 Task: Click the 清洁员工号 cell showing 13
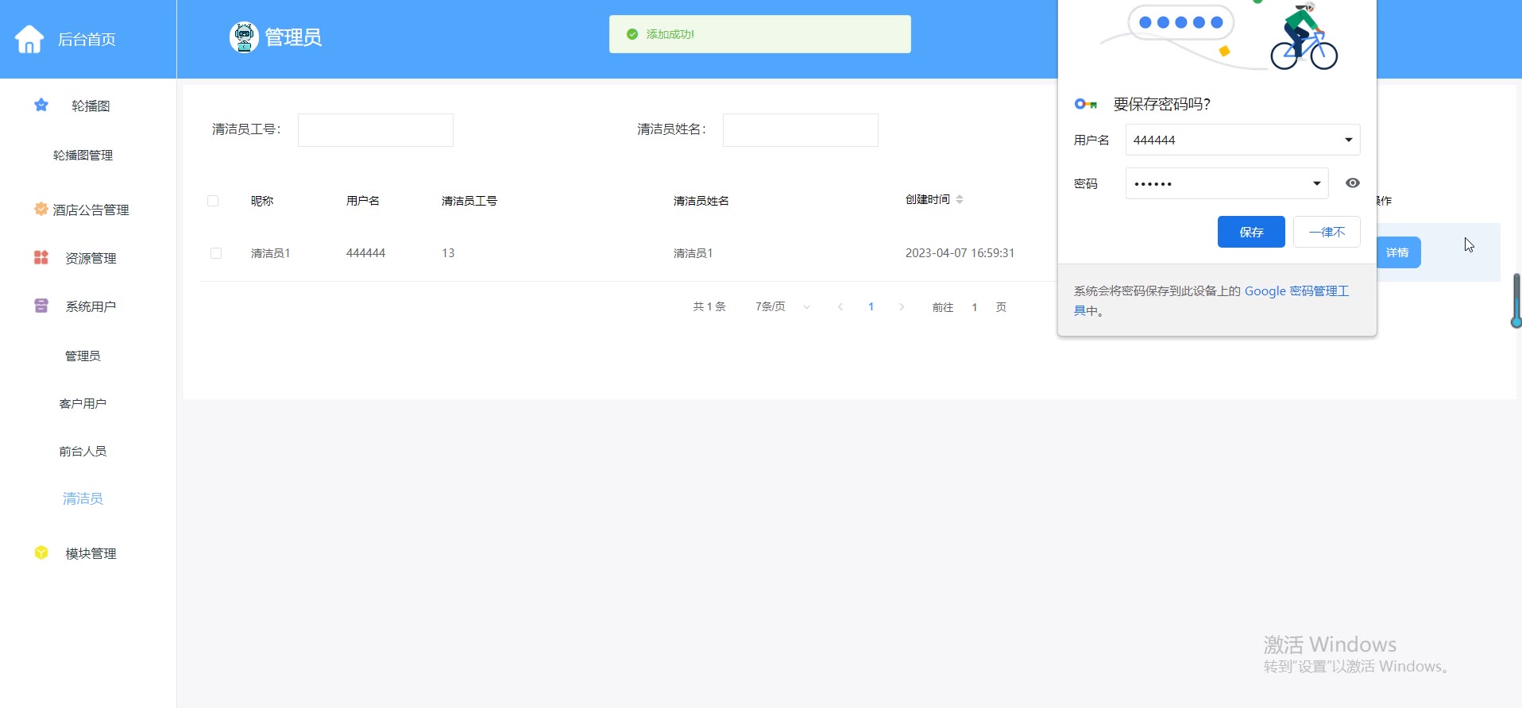pos(448,253)
